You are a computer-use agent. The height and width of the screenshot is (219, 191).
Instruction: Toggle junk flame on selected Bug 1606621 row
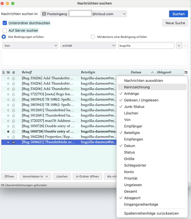pyautogui.click(x=13, y=142)
